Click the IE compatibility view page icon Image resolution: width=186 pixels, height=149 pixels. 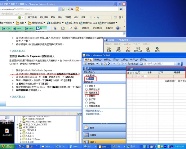[63, 9]
